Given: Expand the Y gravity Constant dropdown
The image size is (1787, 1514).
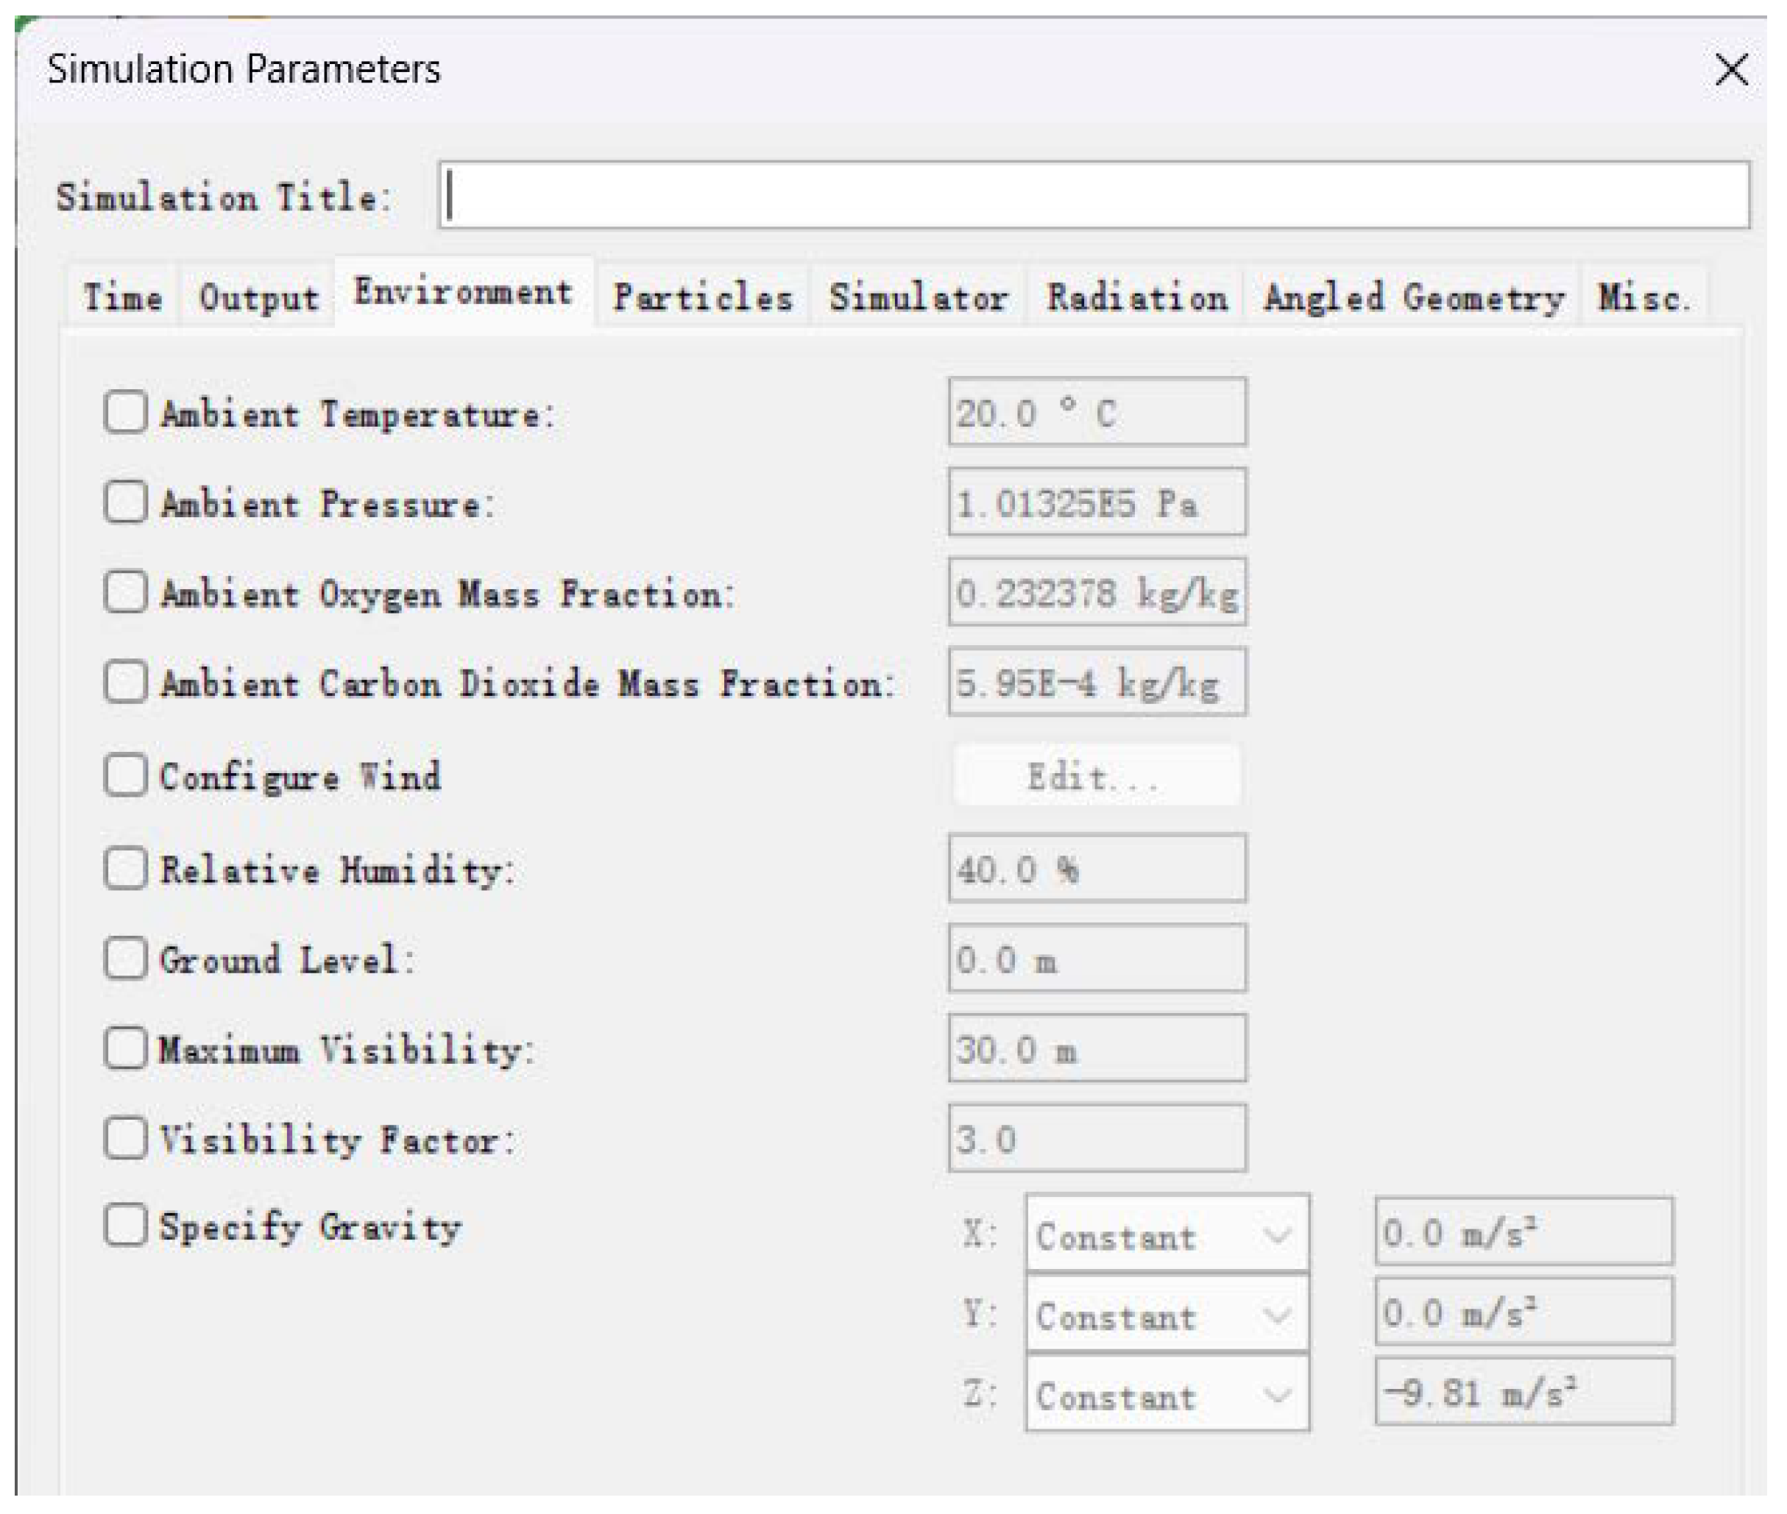Looking at the screenshot, I should (x=1166, y=1315).
